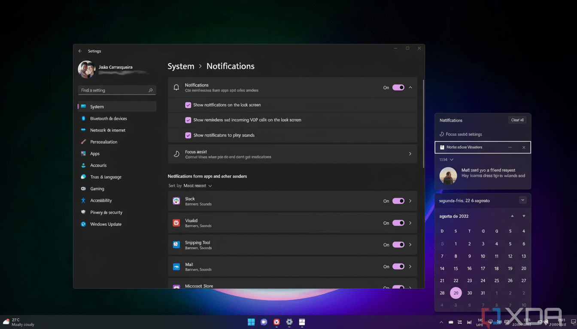Click the Focus assist clock icon
The image size is (577, 329).
176,153
